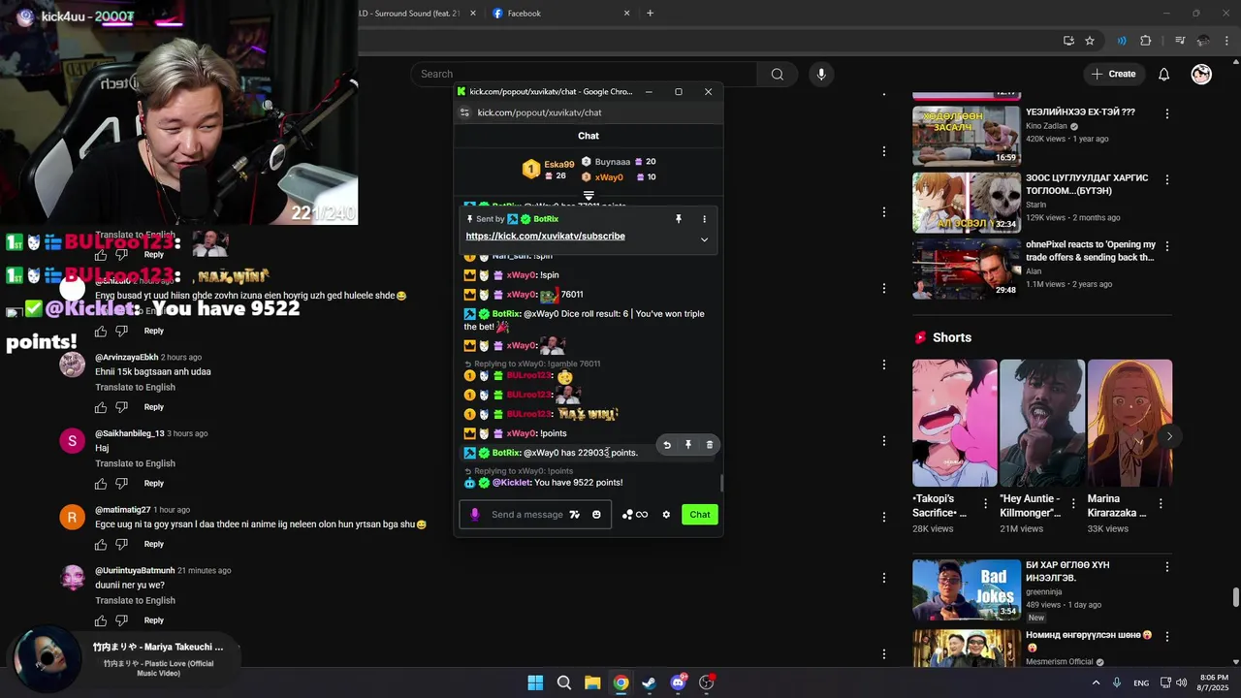Open YouTube account avatar menu
Screen dimensions: 1241x698
[1201, 74]
